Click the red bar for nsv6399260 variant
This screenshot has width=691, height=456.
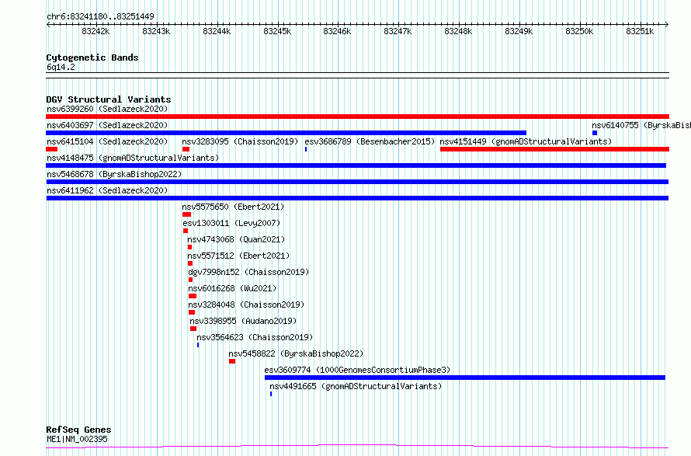[x=357, y=117]
